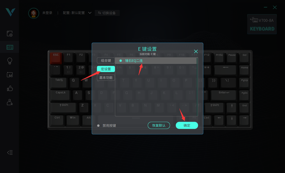Open the device settings sidebar icon
This screenshot has height=173, width=285.
pyautogui.click(x=10, y=34)
